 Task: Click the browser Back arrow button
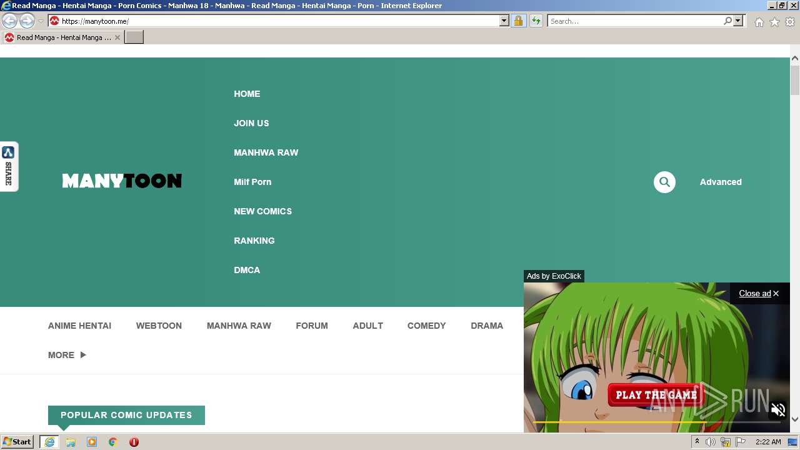pyautogui.click(x=9, y=21)
